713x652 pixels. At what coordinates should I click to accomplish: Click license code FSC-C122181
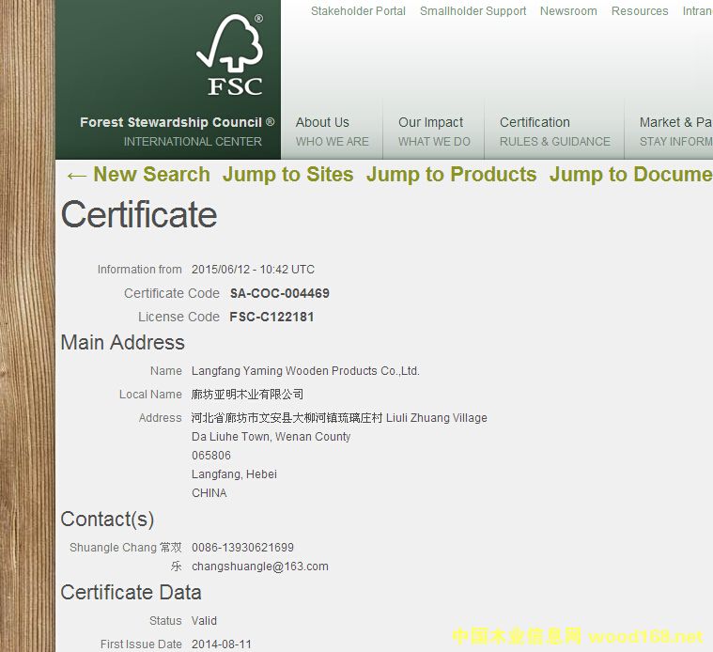click(x=271, y=317)
